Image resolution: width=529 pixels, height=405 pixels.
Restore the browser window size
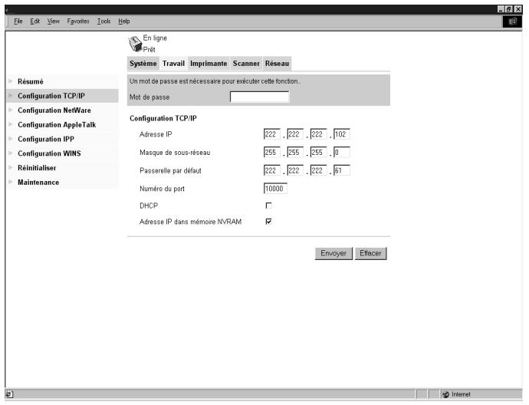click(509, 9)
